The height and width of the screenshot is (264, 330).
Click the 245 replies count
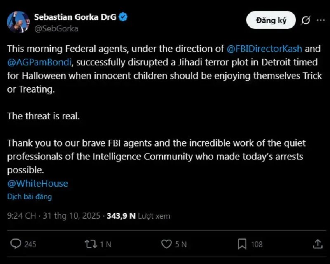30,244
